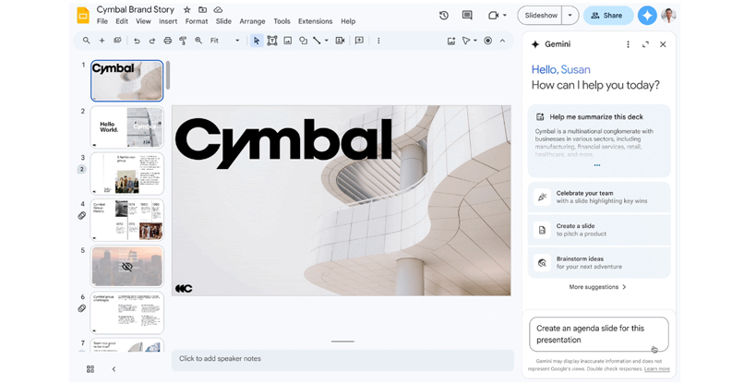Image resolution: width=744 pixels, height=384 pixels.
Task: Click the Share button
Action: 607,16
